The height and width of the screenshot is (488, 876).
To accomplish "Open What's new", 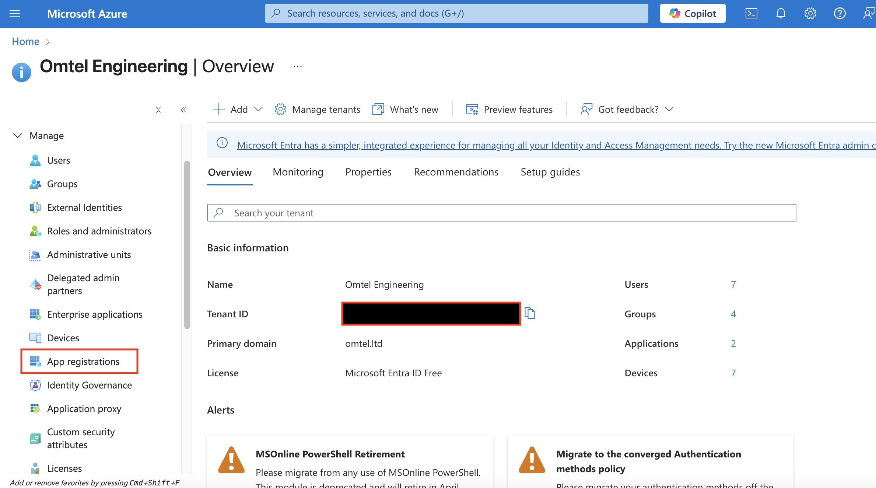I will (x=405, y=109).
